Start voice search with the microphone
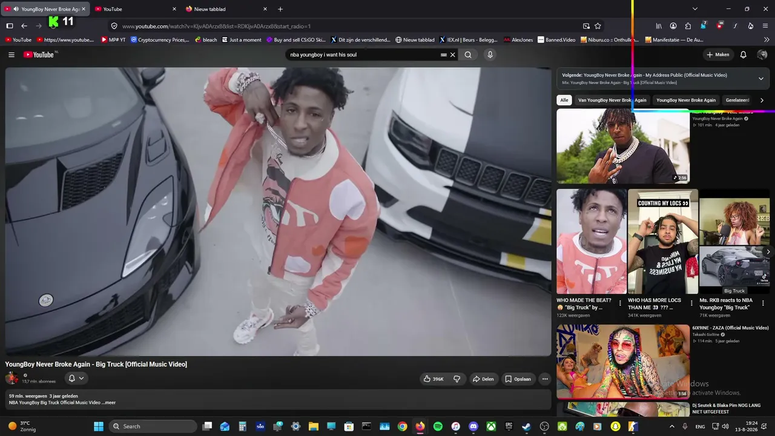Image resolution: width=775 pixels, height=436 pixels. [490, 54]
